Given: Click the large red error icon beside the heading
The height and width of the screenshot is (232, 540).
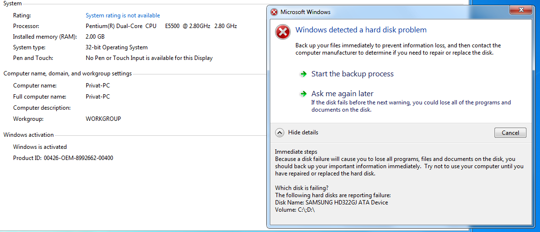Looking at the screenshot, I should click(282, 32).
